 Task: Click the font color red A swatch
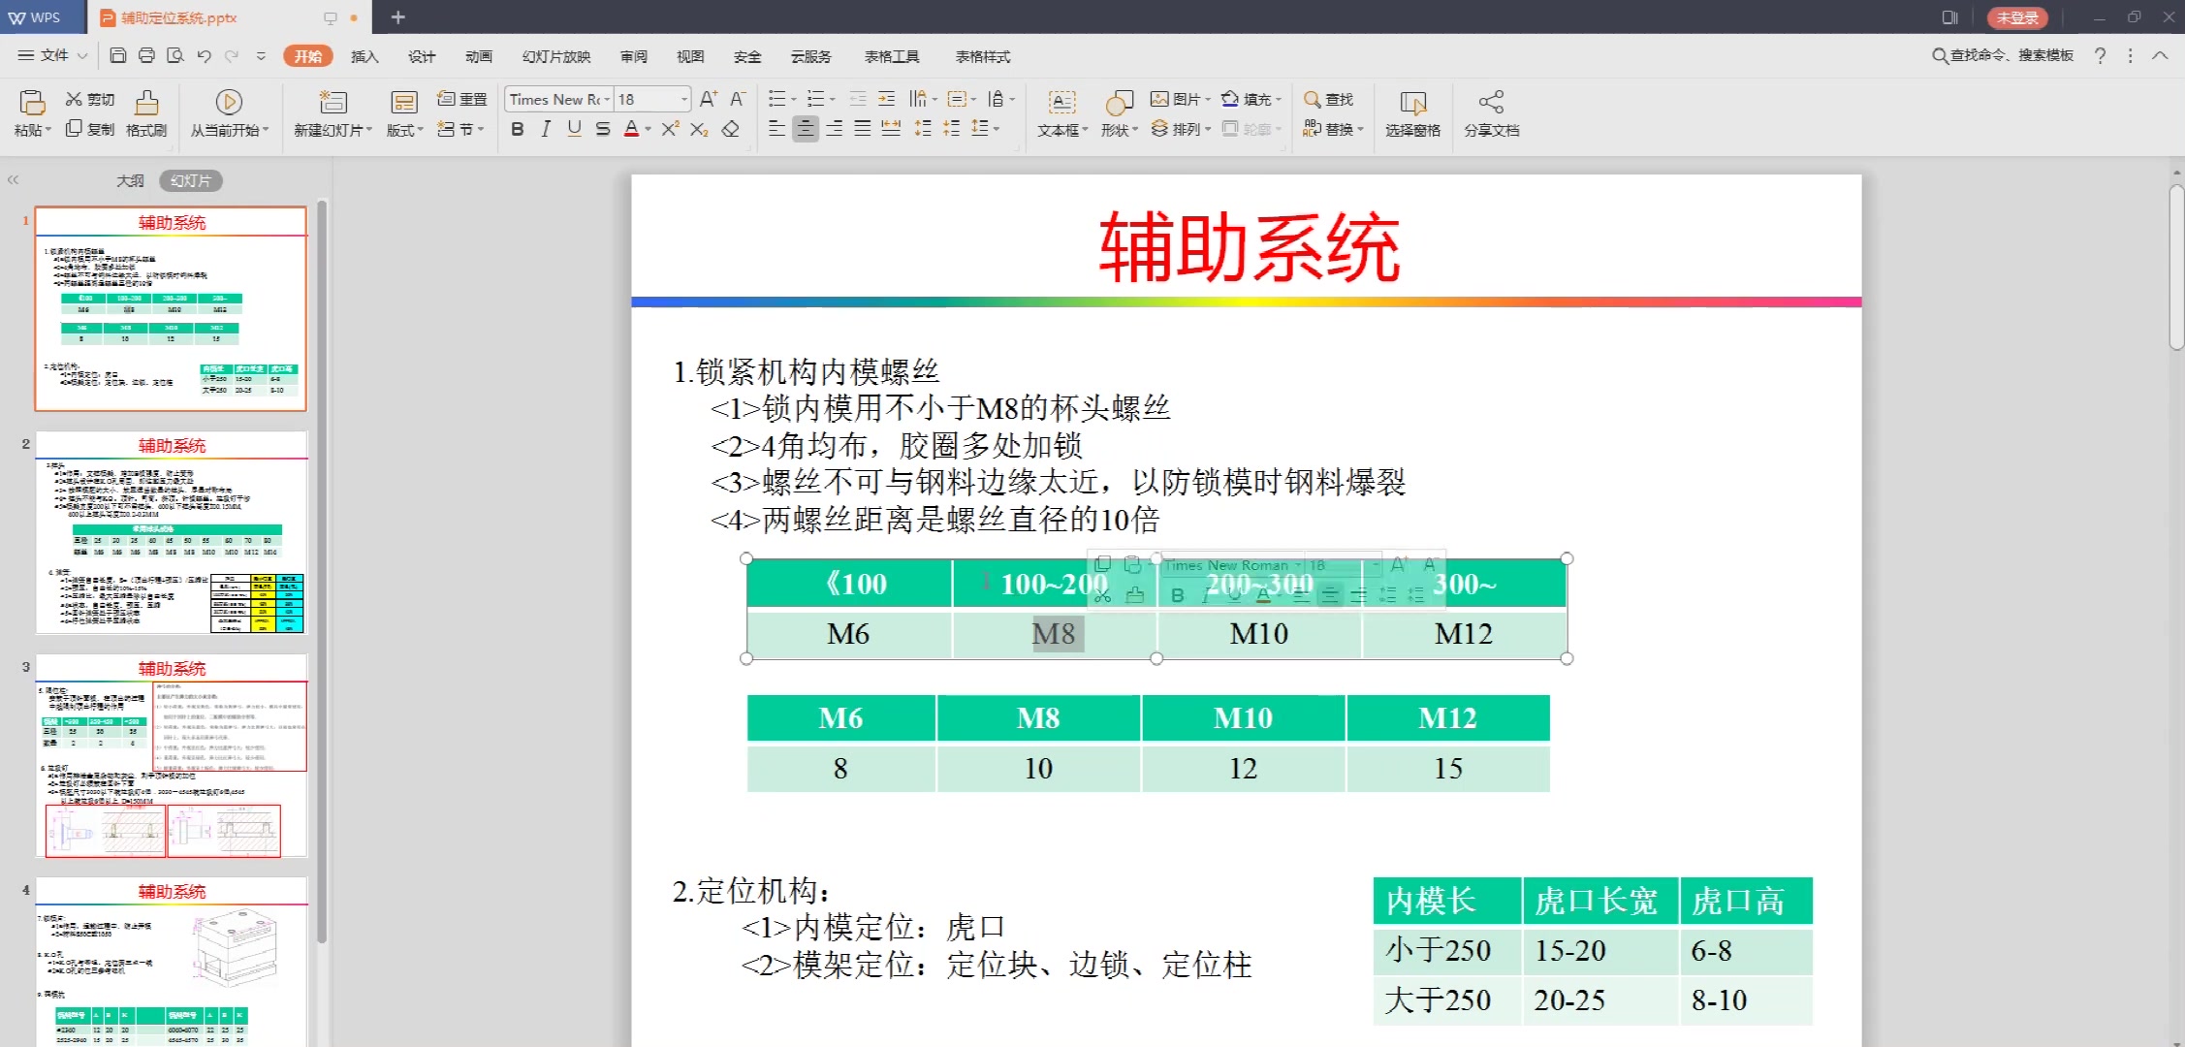[x=632, y=129]
